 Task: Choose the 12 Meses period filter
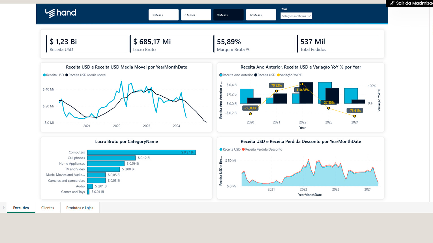pyautogui.click(x=261, y=15)
